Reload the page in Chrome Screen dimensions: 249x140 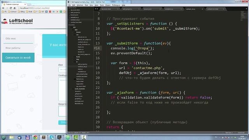pos(11,8)
